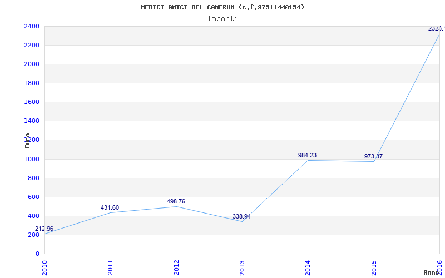
Task: Click the 0 y-axis tick label
Action: point(37,254)
